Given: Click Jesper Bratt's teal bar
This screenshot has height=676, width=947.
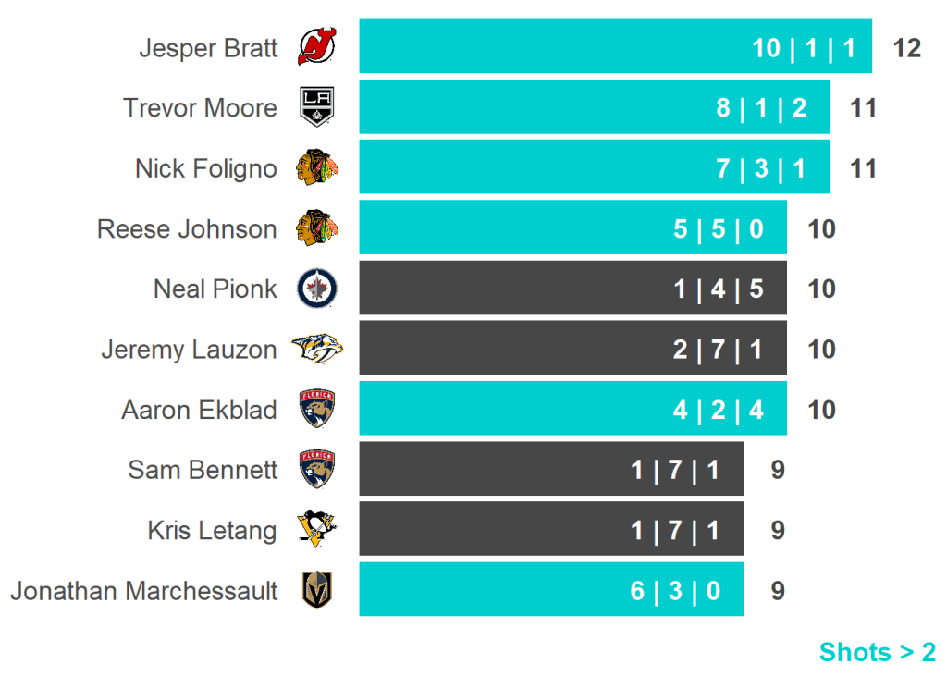Looking at the screenshot, I should 555,46.
